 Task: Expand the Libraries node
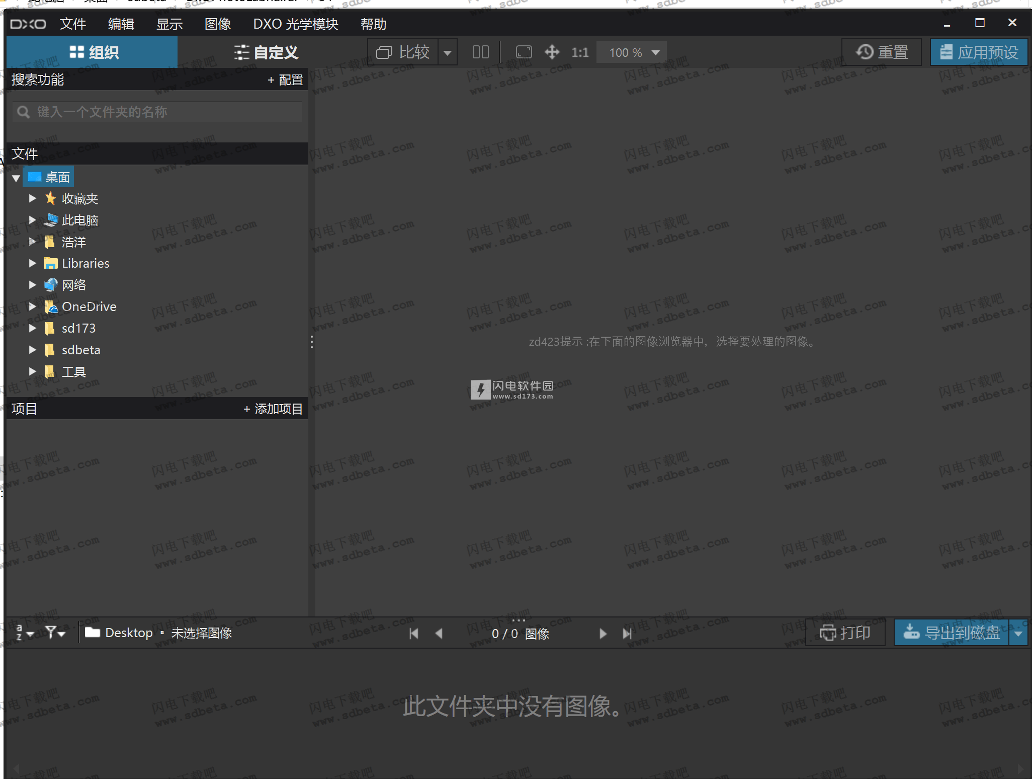pos(33,263)
